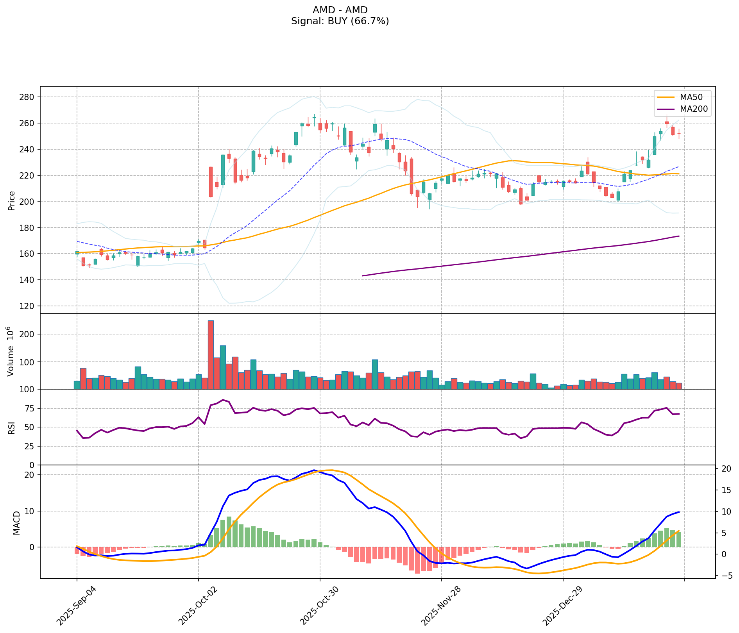739x633 pixels.
Task: Click the MACD axis label
Action: click(x=16, y=522)
